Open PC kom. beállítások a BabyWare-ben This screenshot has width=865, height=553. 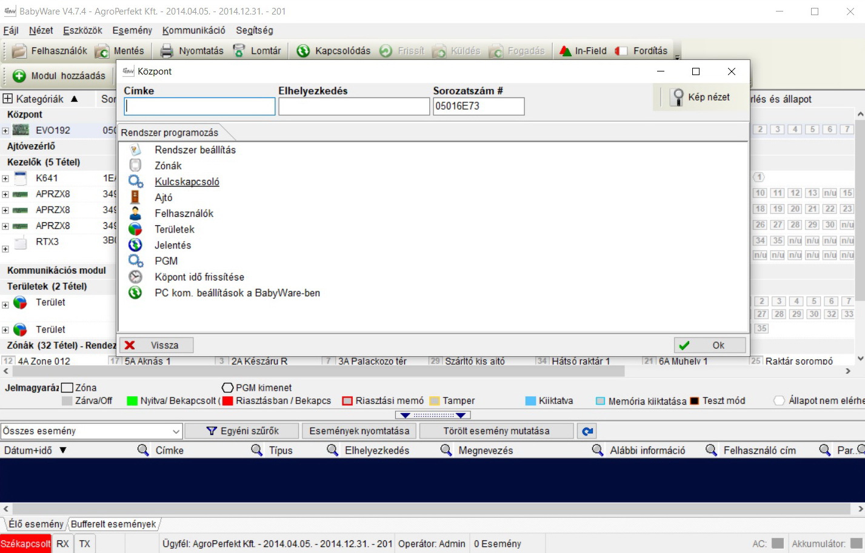(x=237, y=293)
